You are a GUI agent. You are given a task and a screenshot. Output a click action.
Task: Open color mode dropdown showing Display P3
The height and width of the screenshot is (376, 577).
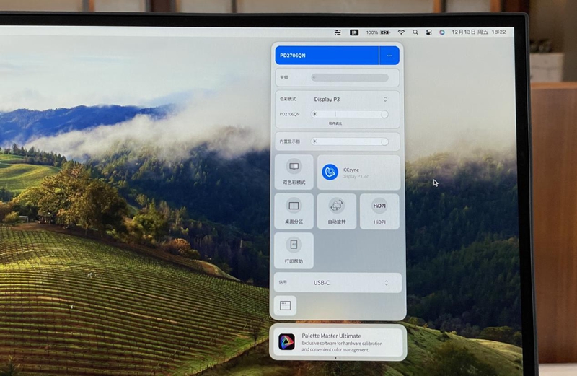pos(350,99)
